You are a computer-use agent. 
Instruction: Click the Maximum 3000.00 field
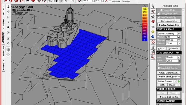171,40
